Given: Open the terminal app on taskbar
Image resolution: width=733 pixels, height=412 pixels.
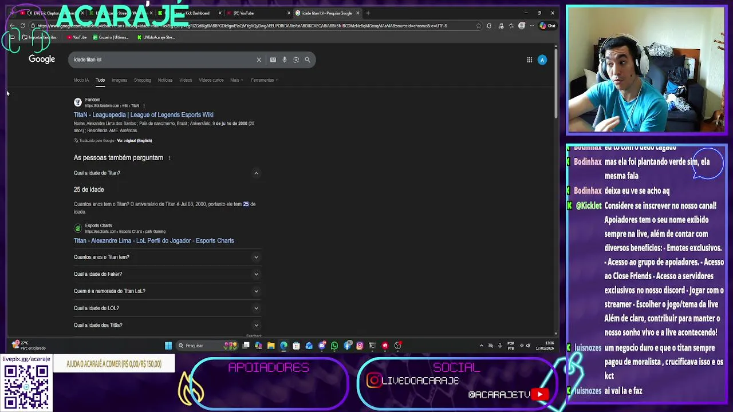Looking at the screenshot, I should pyautogui.click(x=372, y=346).
